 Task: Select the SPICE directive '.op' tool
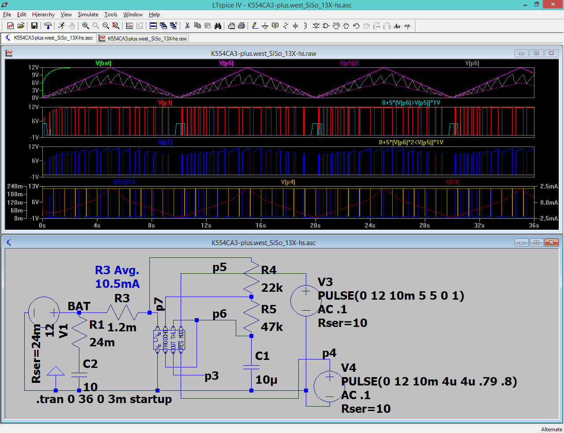point(407,26)
